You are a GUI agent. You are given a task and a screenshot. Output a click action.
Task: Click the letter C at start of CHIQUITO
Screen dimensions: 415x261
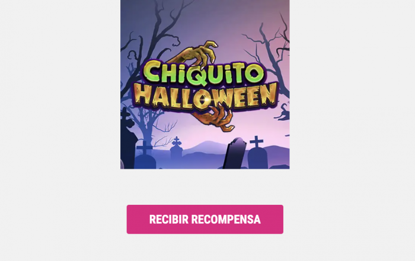pos(151,72)
